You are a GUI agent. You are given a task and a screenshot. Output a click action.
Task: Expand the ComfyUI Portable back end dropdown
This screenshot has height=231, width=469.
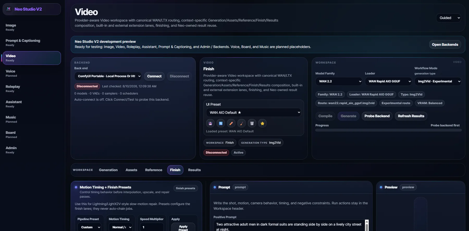[108, 76]
